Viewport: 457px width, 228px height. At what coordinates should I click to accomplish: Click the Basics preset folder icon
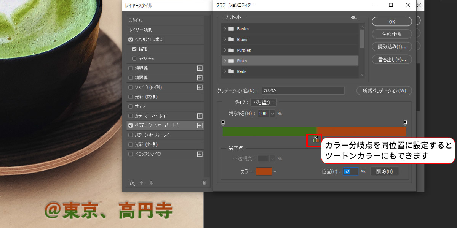pos(231,29)
